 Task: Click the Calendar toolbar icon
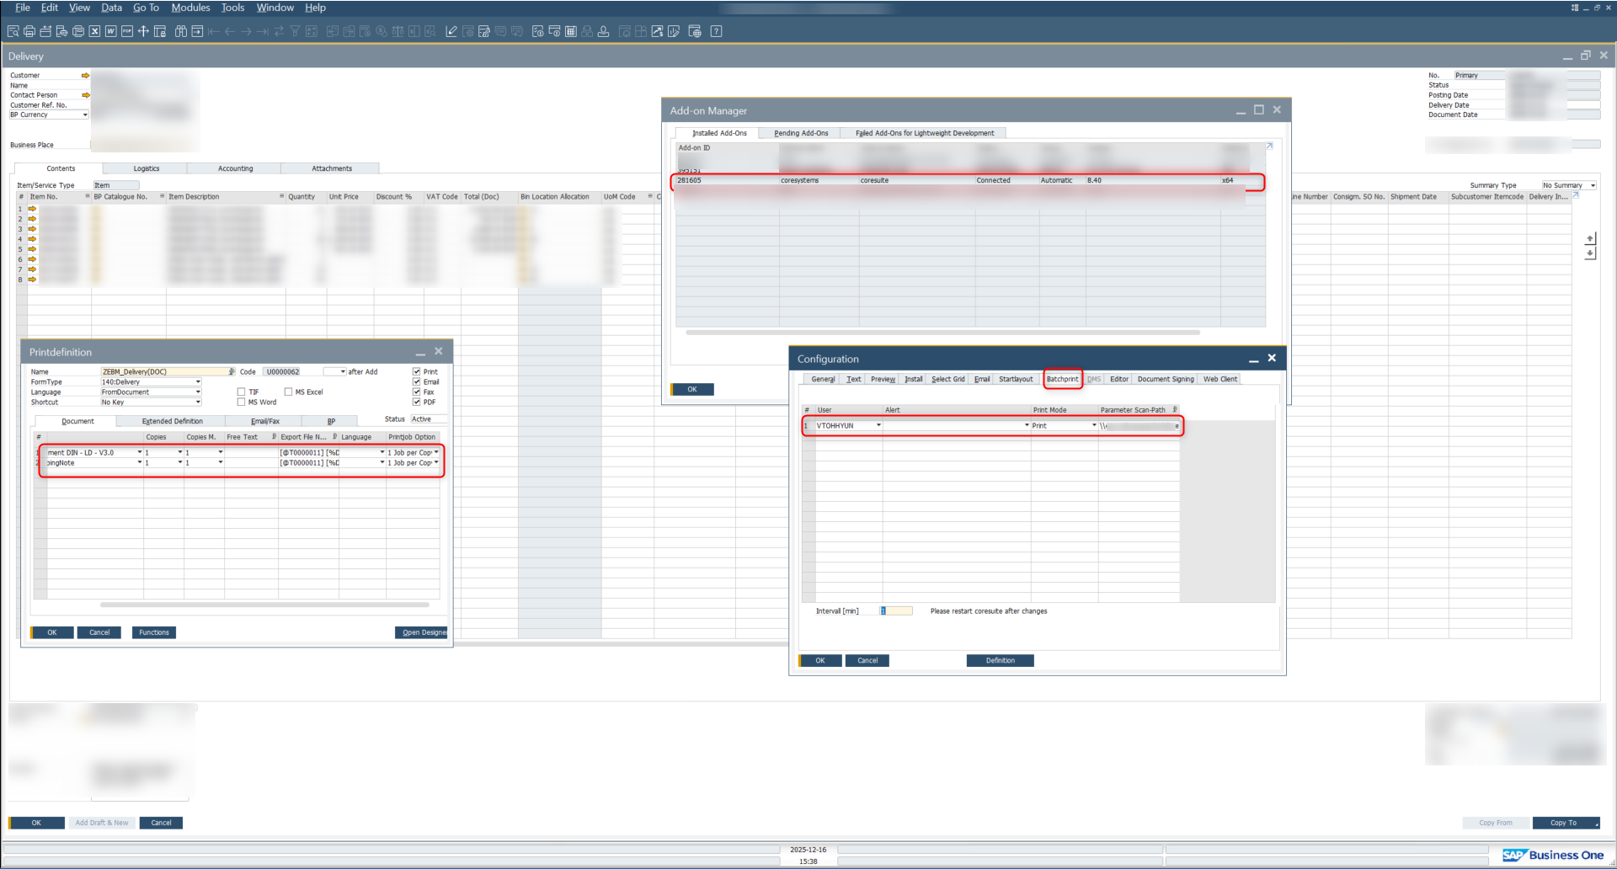tap(570, 31)
